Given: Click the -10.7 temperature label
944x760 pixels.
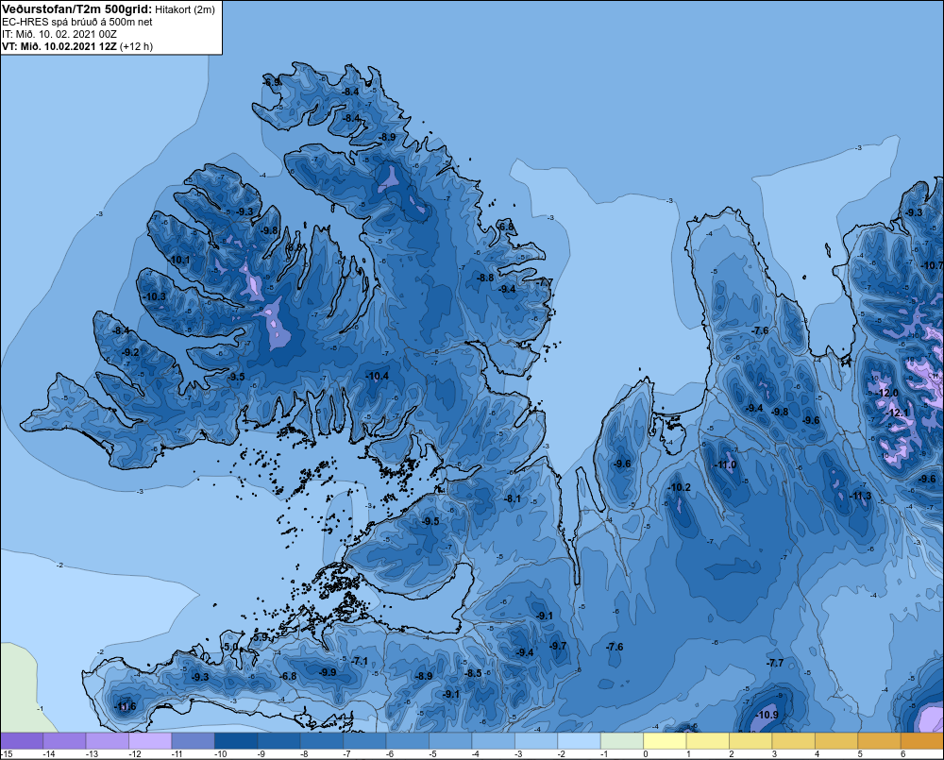Looking at the screenshot, I should pos(933,265).
